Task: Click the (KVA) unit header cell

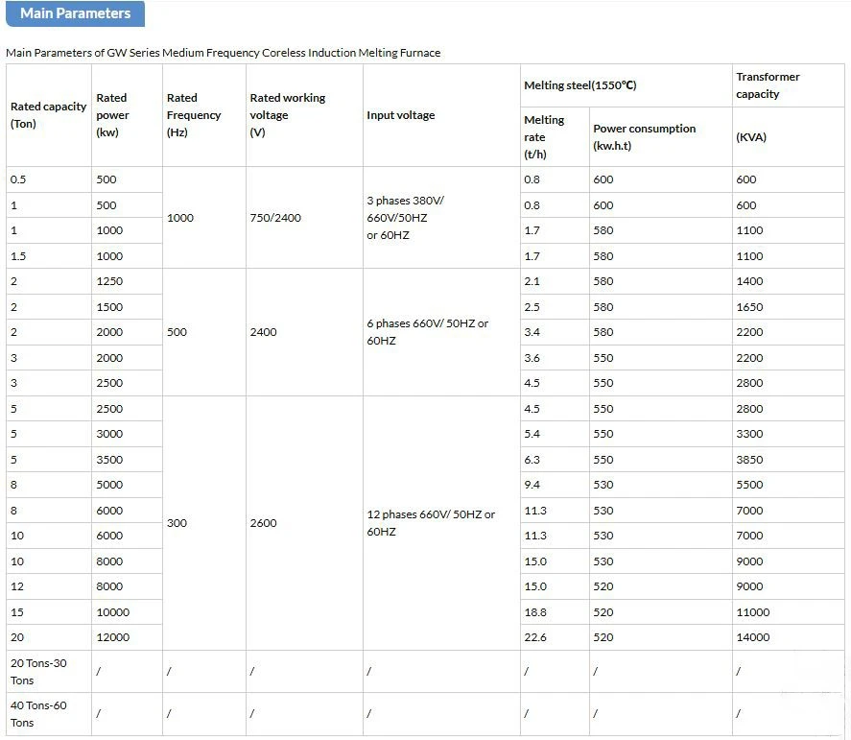Action: (788, 137)
